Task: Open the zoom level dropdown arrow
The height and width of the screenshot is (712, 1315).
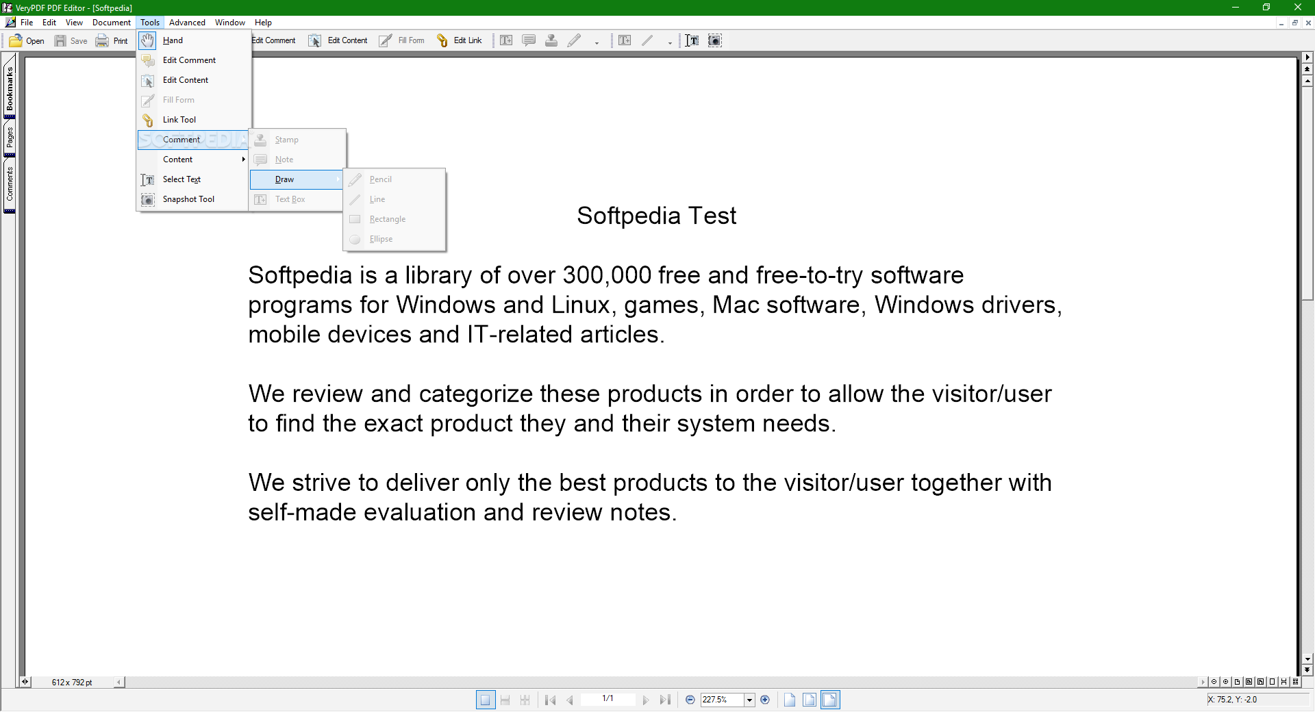Action: coord(750,700)
